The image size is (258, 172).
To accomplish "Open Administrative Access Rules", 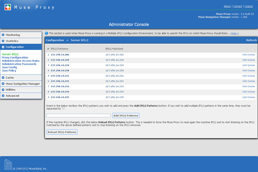I will pos(21,61).
